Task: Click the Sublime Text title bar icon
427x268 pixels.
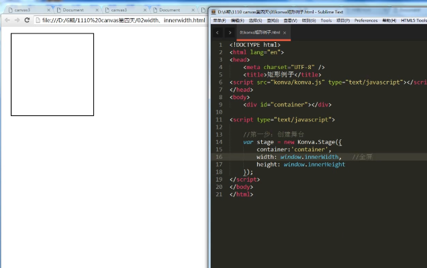Action: [213, 11]
